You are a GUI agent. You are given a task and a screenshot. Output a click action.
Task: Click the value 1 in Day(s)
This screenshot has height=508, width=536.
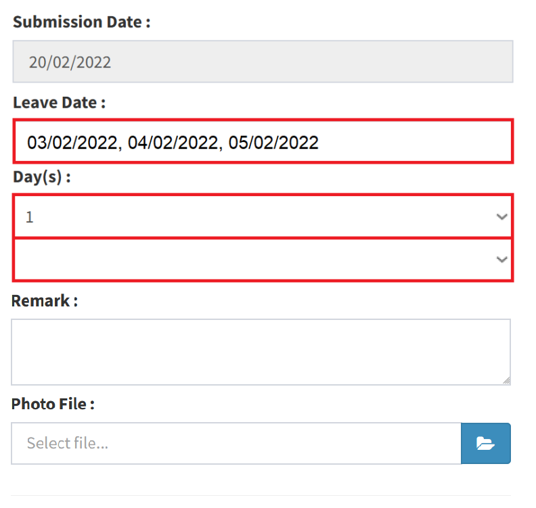tap(30, 217)
